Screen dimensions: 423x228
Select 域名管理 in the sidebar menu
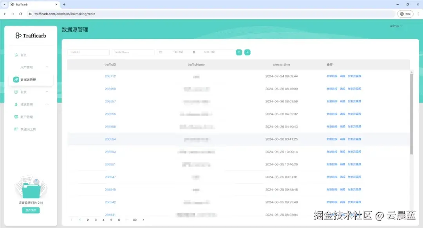(27, 104)
